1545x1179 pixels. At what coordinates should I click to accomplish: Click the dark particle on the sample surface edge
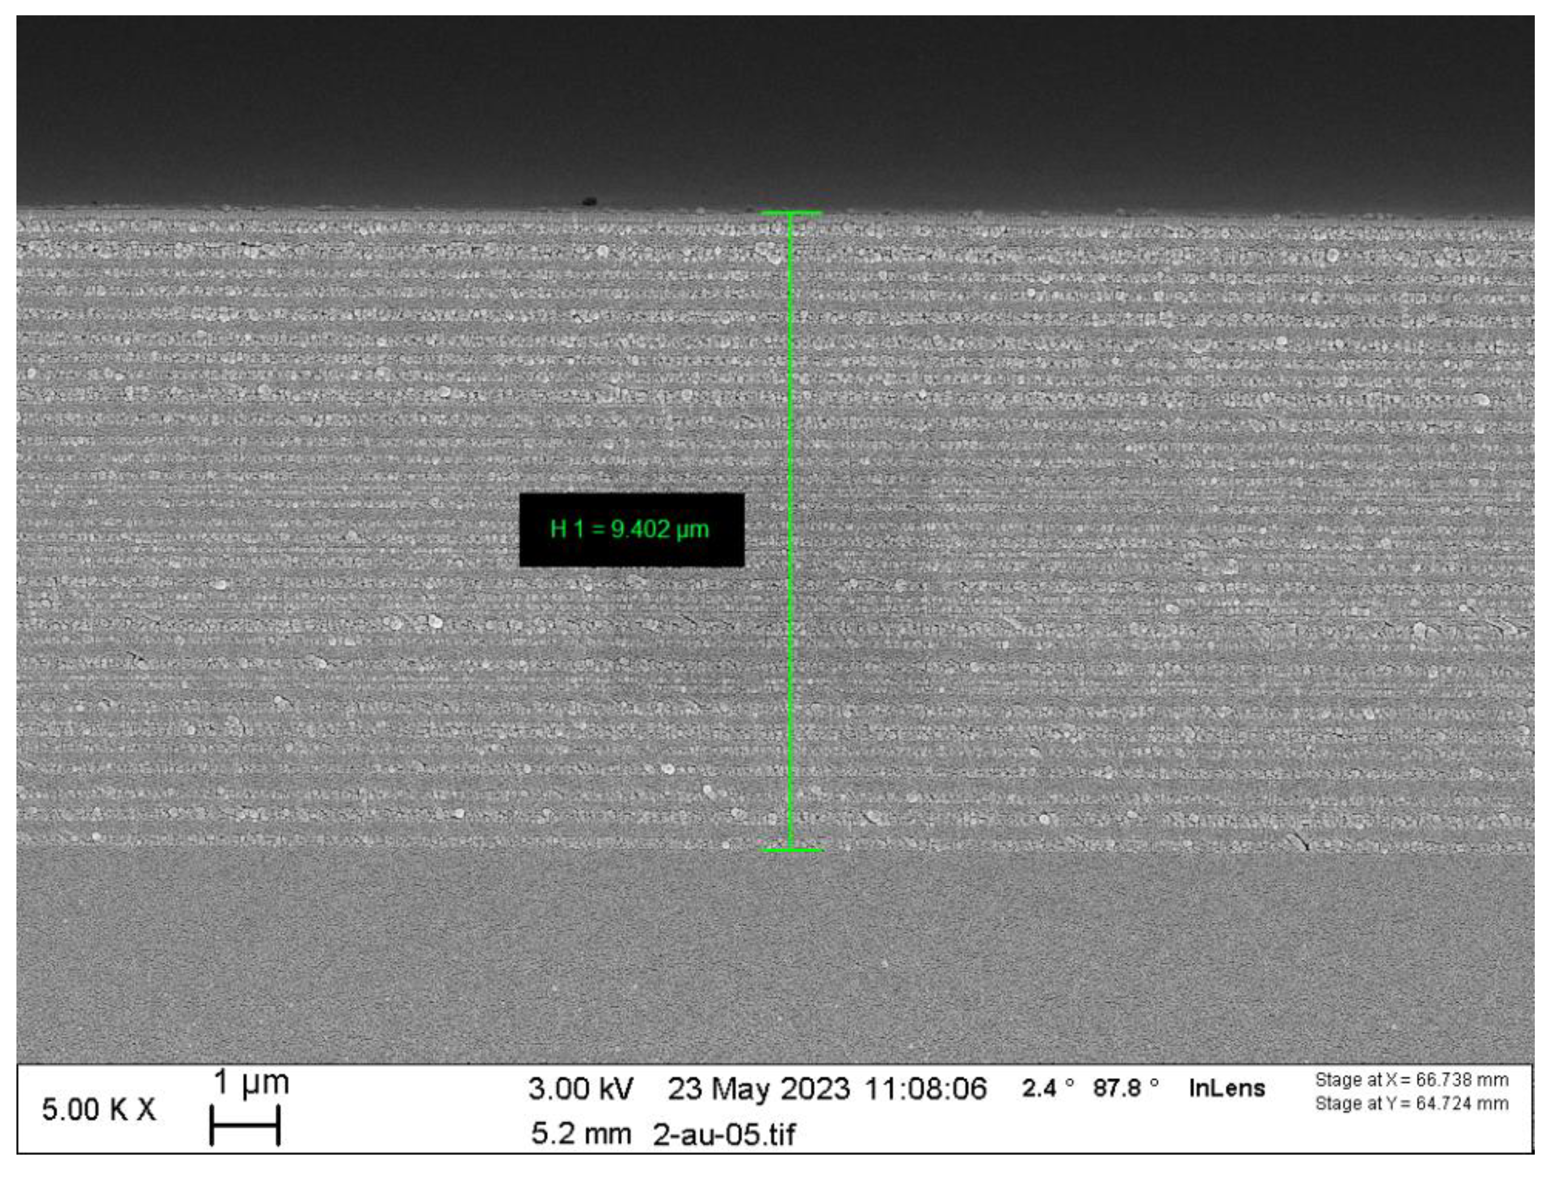(589, 201)
